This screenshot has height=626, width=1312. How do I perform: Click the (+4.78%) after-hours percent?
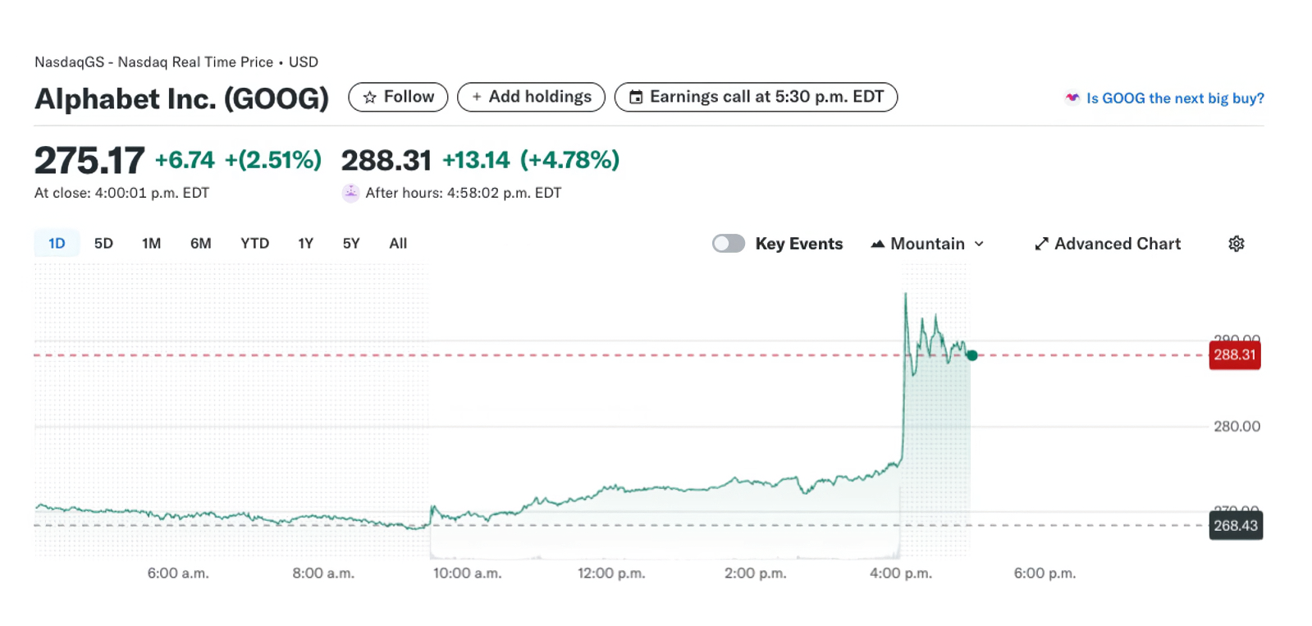click(569, 160)
